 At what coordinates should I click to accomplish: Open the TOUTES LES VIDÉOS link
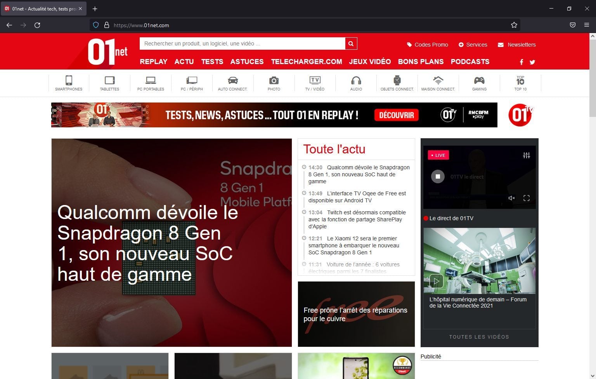[x=479, y=337]
